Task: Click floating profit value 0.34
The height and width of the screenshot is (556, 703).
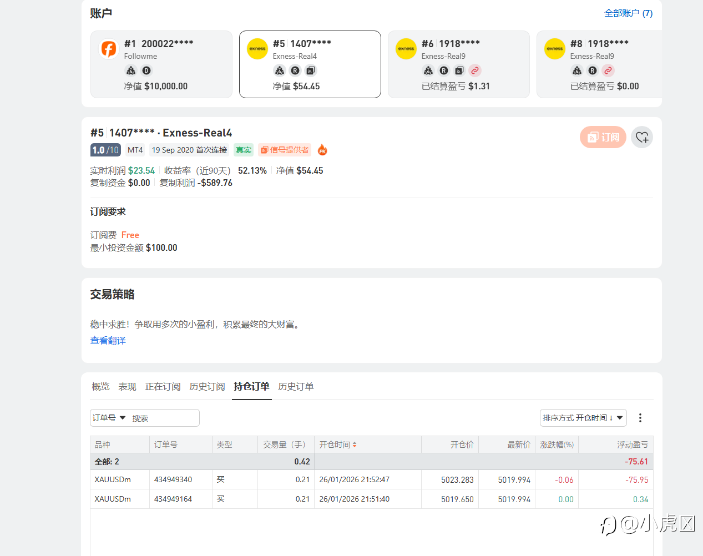Action: pos(641,499)
